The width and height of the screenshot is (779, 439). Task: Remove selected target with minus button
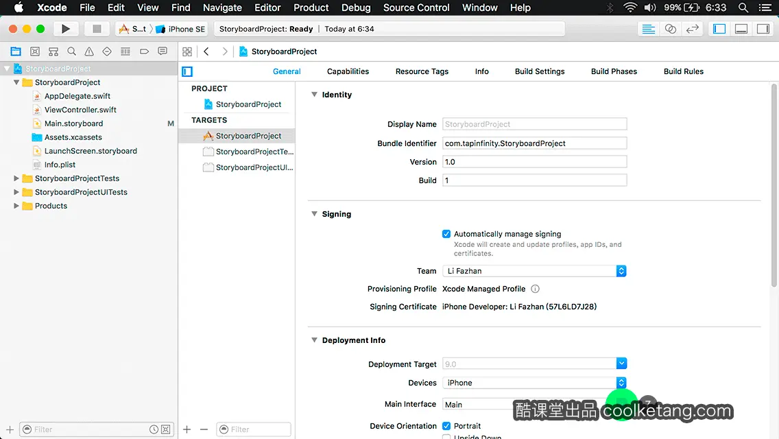(204, 429)
